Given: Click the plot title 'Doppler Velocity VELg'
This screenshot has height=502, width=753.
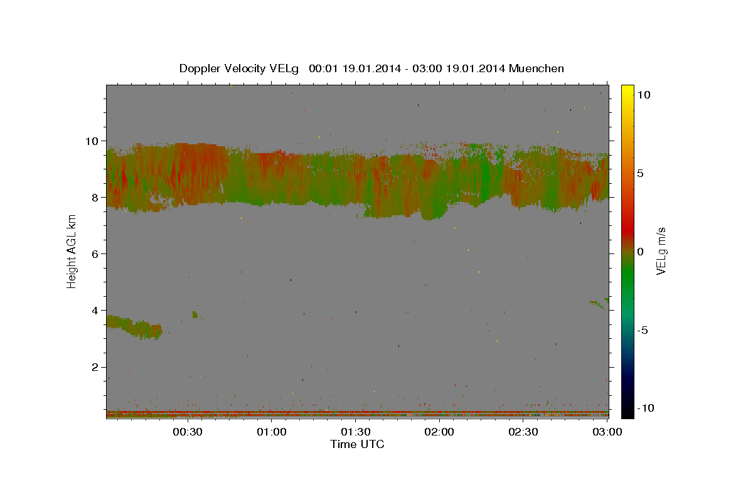Looking at the screenshot, I should 239,68.
